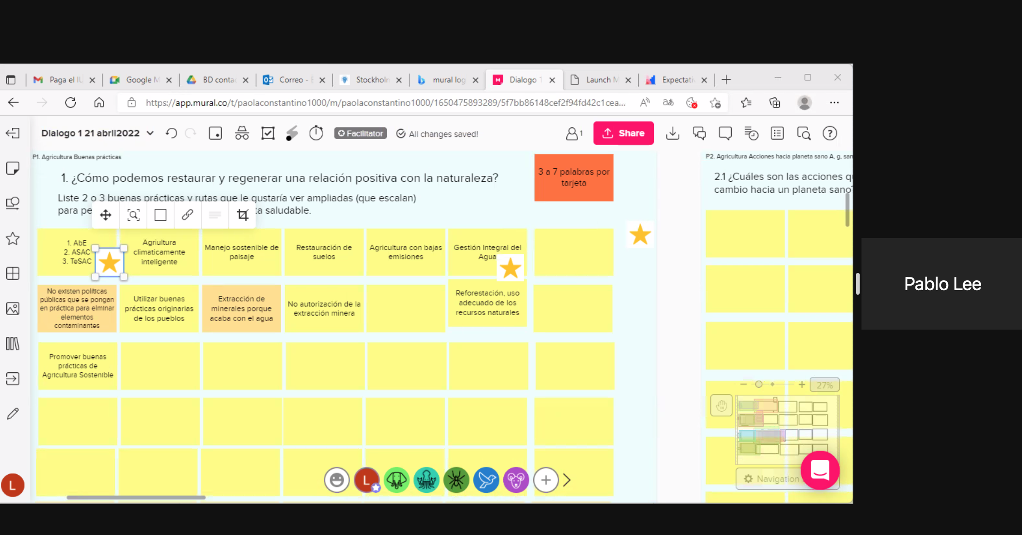Click the minimap overview thumbnail
This screenshot has height=535, width=1022.
pyautogui.click(x=787, y=429)
